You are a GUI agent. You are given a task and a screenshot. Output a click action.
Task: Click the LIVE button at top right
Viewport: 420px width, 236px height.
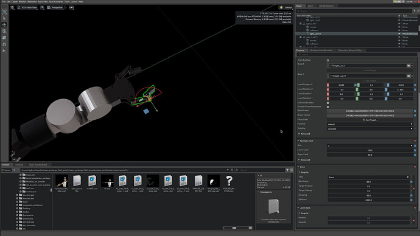[x=397, y=2]
